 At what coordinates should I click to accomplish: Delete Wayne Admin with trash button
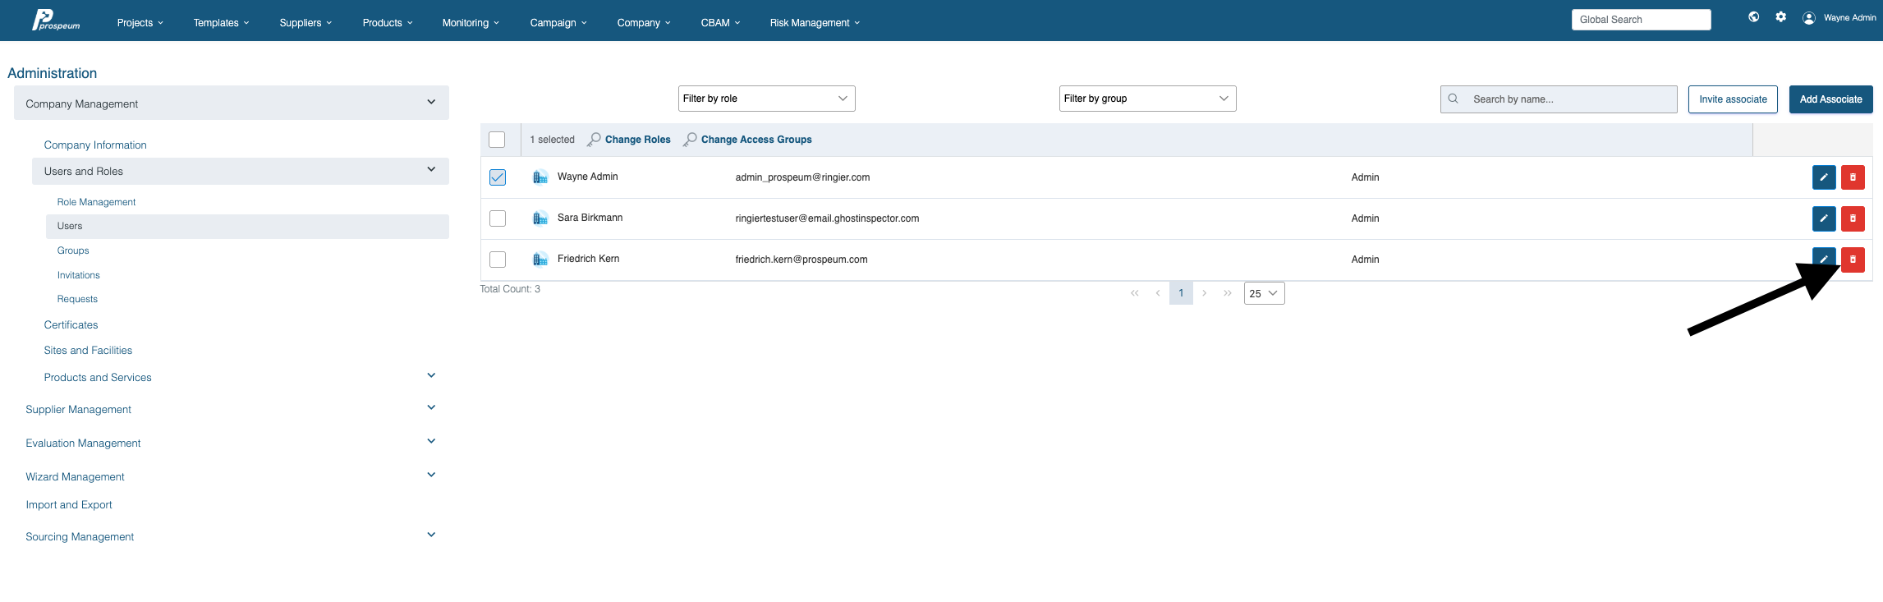pyautogui.click(x=1853, y=177)
